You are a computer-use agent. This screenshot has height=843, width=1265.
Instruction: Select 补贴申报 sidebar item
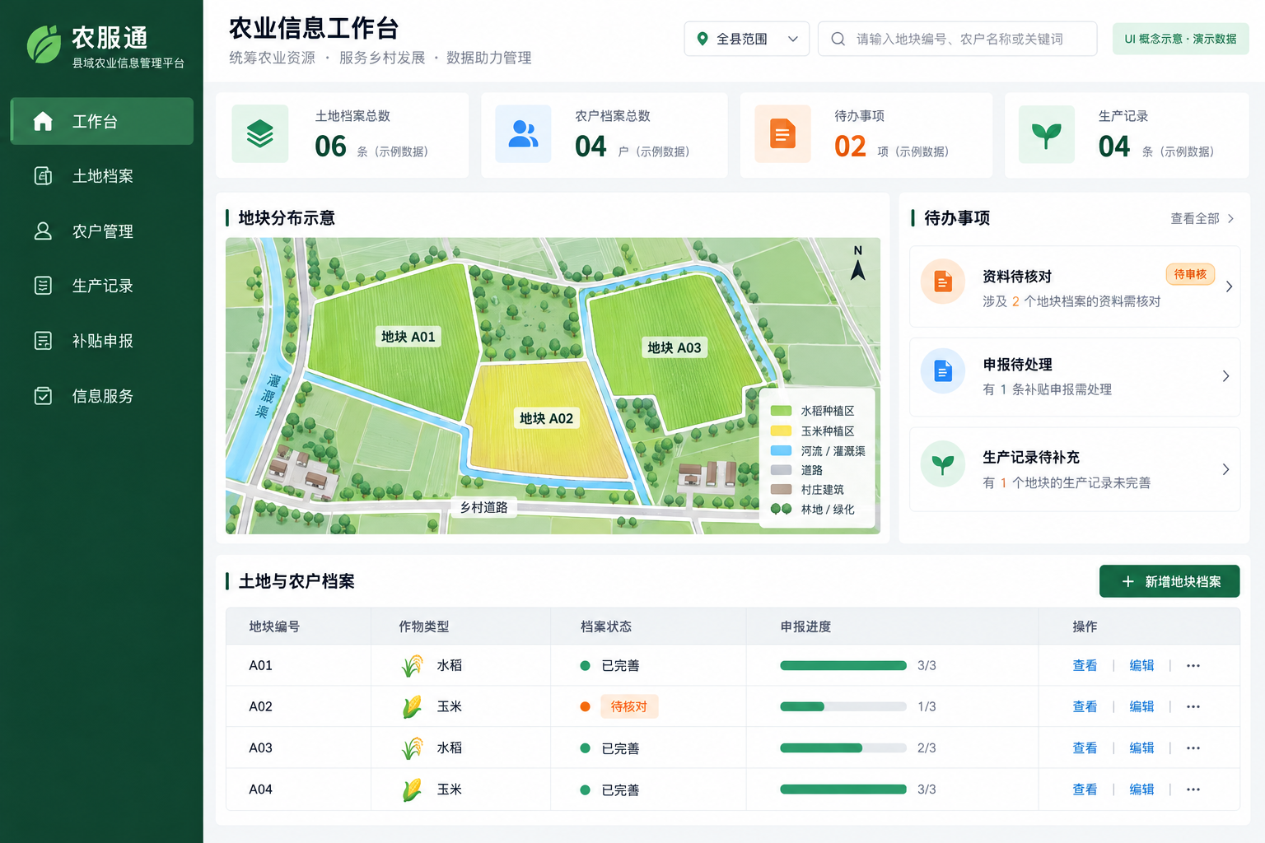[x=102, y=341]
